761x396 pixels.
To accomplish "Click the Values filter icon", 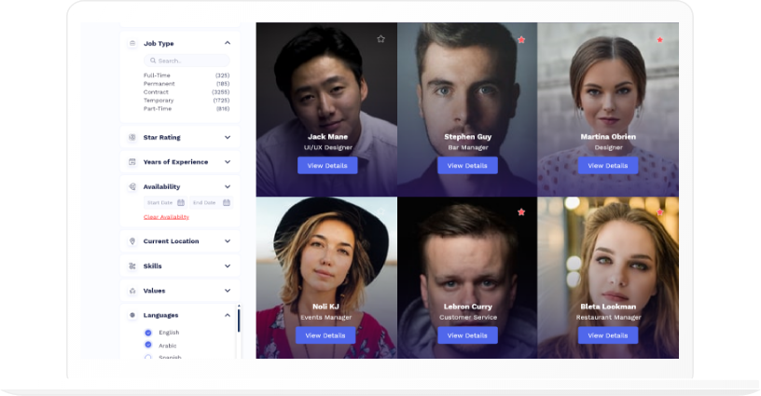I will 132,291.
